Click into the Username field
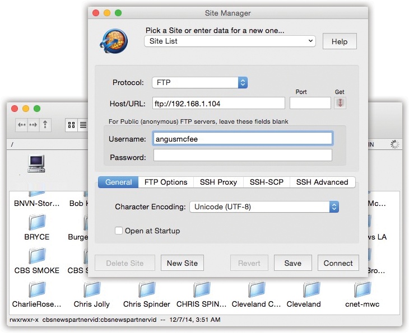Screen dimensions: 409x333 [243, 139]
